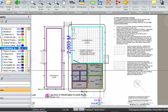Select 3-WAIKAWA_B highlighted tree row
Image resolution: width=168 pixels, height=112 pixels.
click(x=14, y=48)
